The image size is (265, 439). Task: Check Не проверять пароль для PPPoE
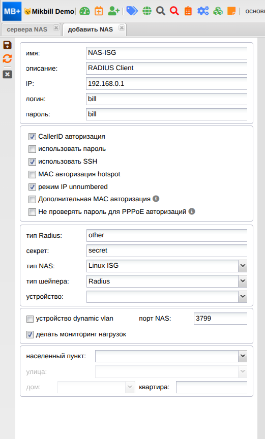[32, 212]
